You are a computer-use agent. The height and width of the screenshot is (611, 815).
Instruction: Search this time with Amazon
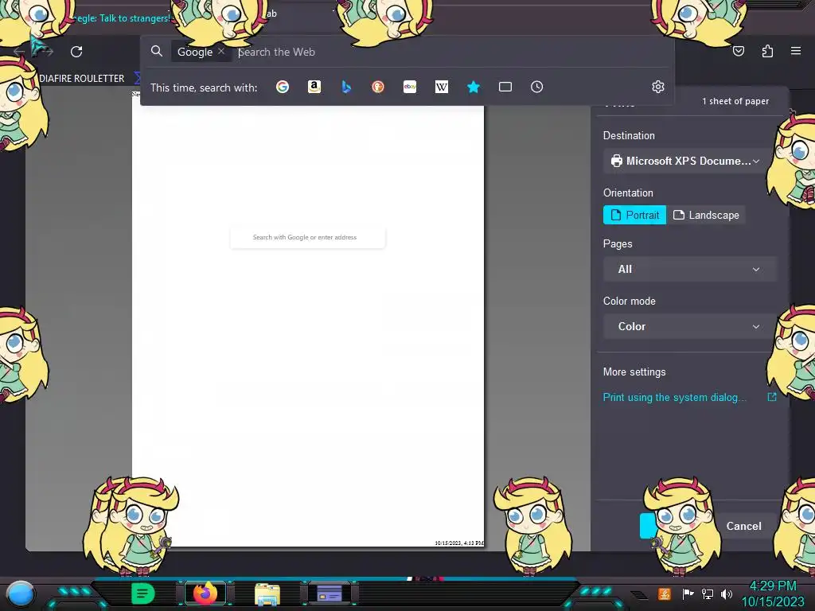pyautogui.click(x=314, y=87)
